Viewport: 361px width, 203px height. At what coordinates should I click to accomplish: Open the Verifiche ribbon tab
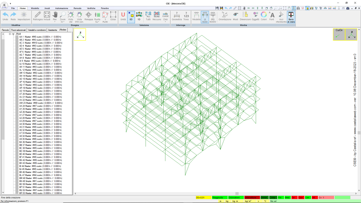click(x=91, y=8)
